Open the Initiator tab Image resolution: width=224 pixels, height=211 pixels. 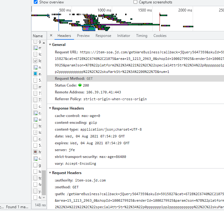pos(124,36)
